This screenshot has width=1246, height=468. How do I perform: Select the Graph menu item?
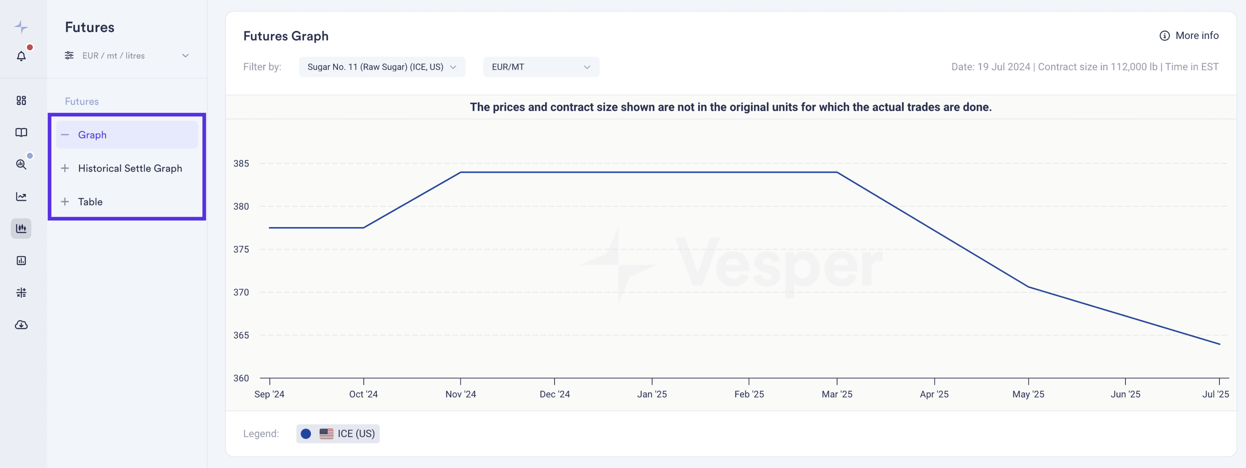coord(127,135)
